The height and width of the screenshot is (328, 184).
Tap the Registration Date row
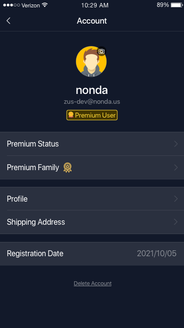pos(92,254)
